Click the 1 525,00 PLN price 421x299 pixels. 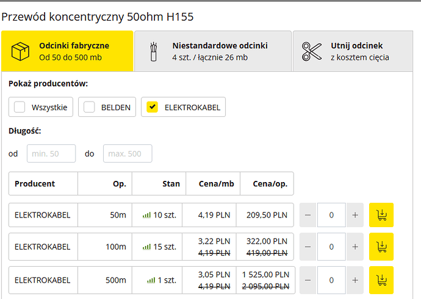coord(265,275)
